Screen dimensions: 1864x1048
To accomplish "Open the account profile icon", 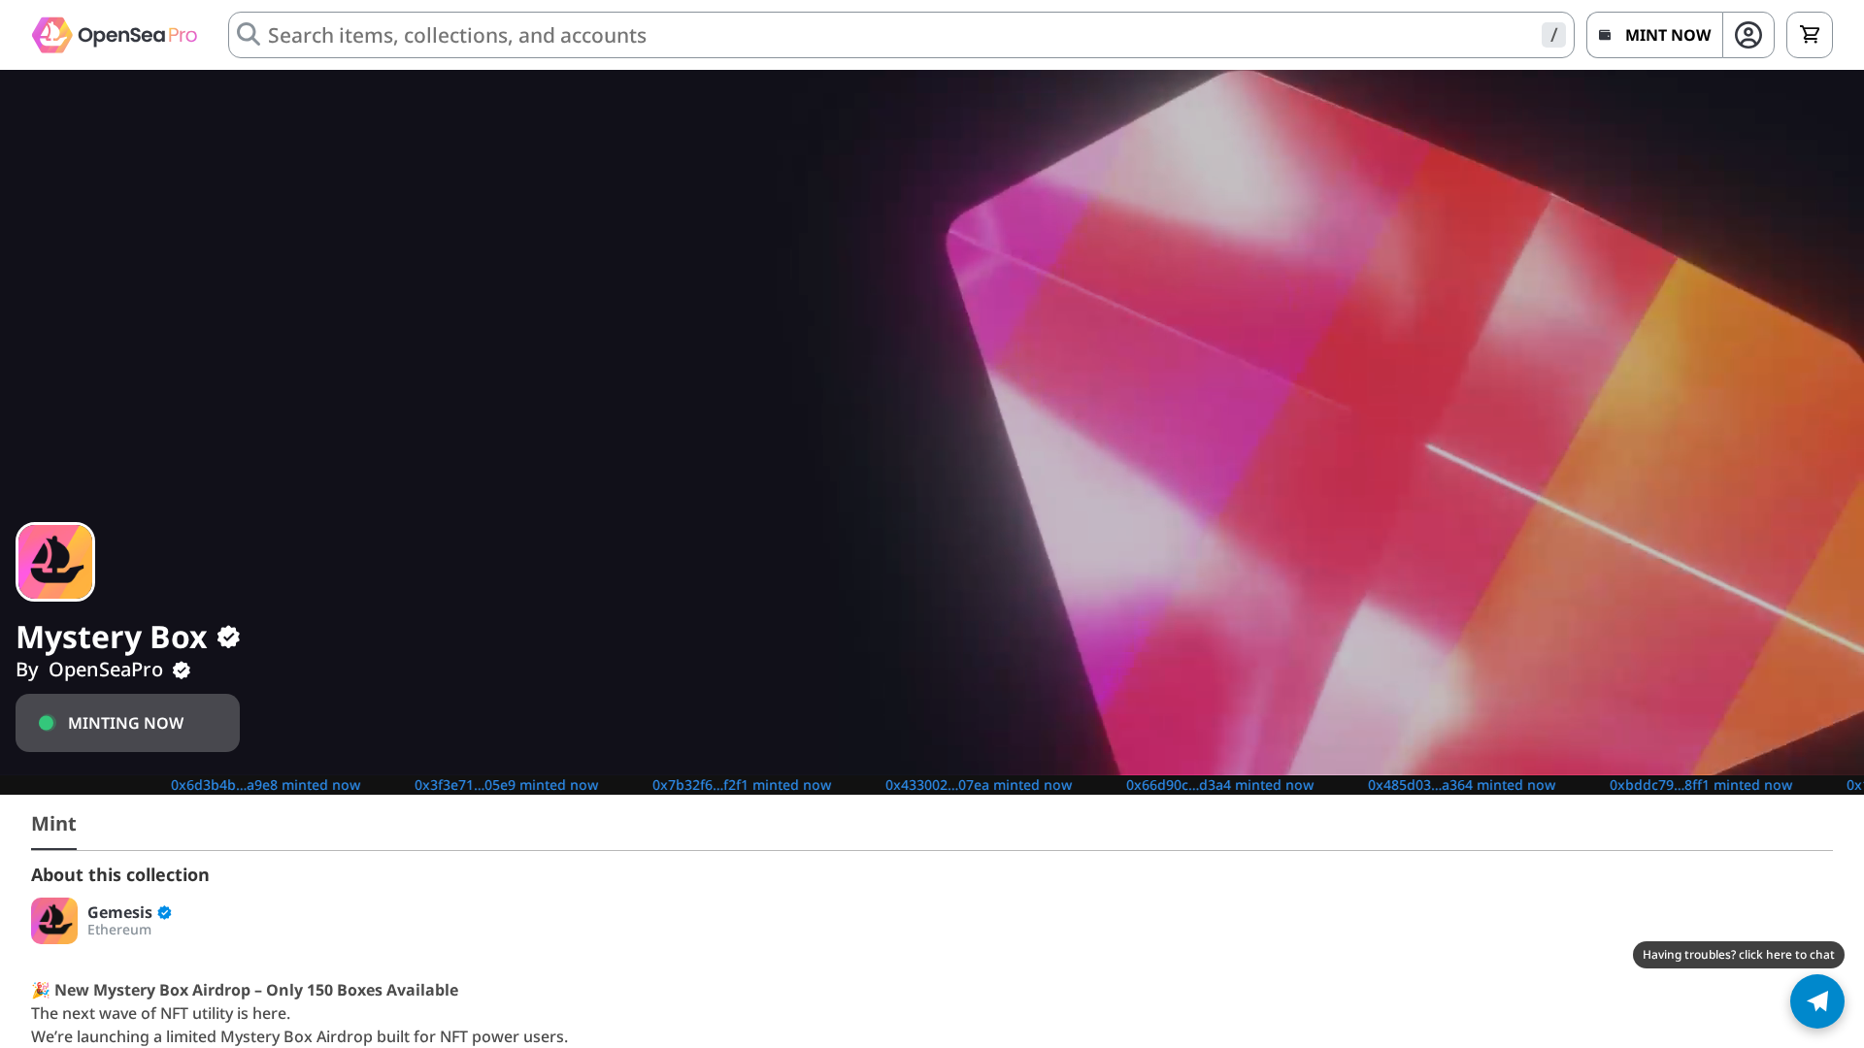I will pos(1748,35).
